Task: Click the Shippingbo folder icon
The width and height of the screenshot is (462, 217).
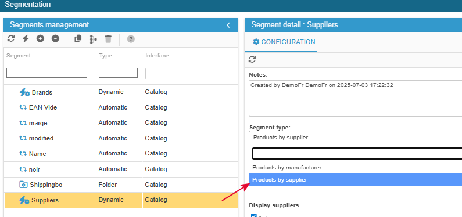Action: click(x=23, y=185)
